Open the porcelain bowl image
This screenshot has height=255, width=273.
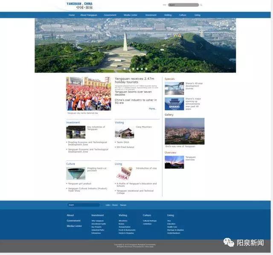pos(76,174)
